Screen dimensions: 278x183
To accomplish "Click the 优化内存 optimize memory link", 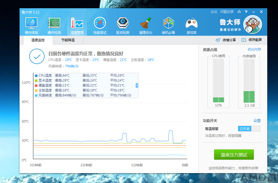I will click(254, 49).
